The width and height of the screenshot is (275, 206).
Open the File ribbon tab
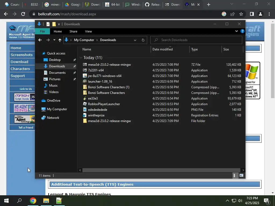pos(42,31)
